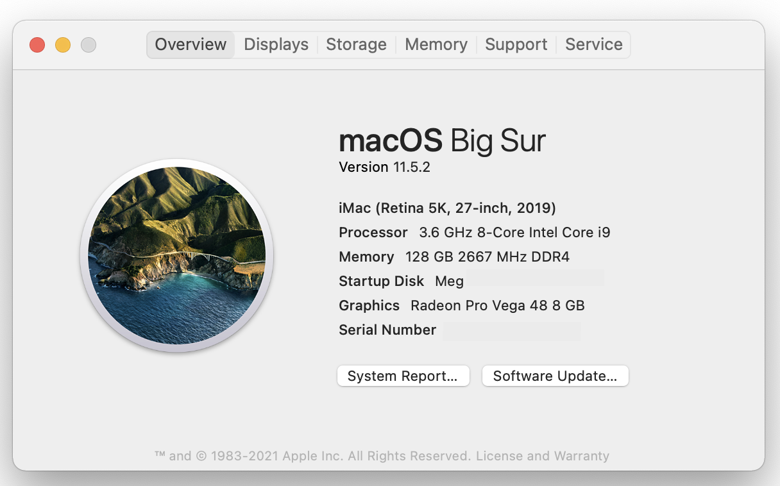Click Version 11.5.2 to reveal build number
The height and width of the screenshot is (486, 780).
pos(384,167)
